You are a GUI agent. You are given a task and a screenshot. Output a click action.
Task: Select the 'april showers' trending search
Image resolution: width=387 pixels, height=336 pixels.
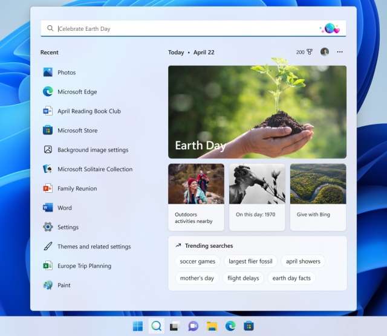click(303, 261)
